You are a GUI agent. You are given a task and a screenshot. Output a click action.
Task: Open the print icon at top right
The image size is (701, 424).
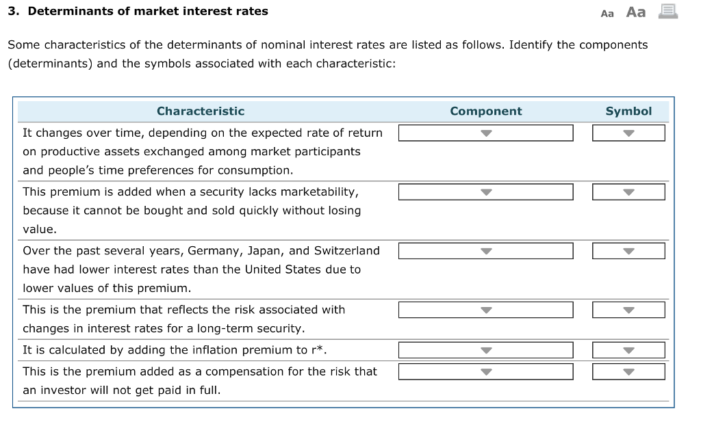[x=667, y=12]
